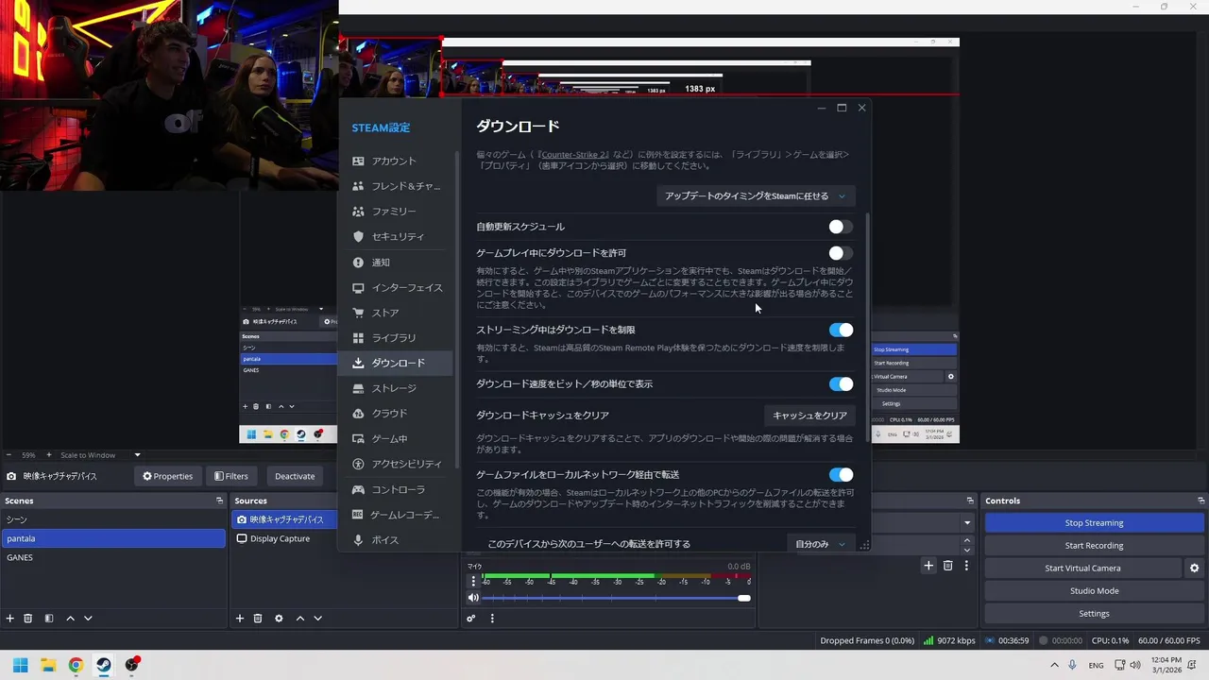Image resolution: width=1209 pixels, height=680 pixels.
Task: Remove selected scene using the Scenes trash icon
Action: tap(28, 619)
